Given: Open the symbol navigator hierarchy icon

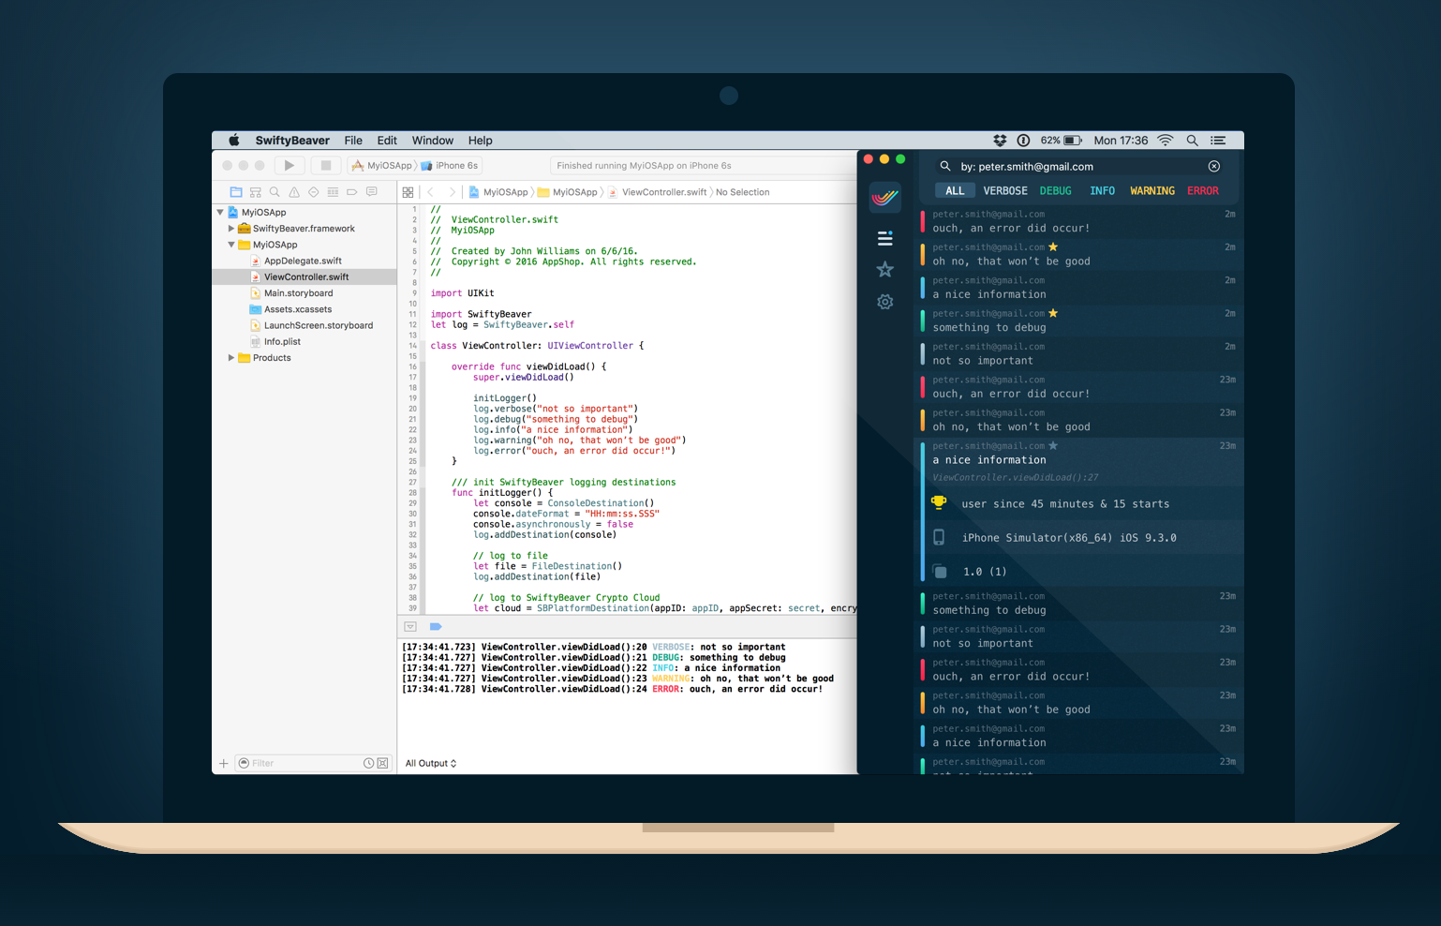Looking at the screenshot, I should [x=255, y=192].
